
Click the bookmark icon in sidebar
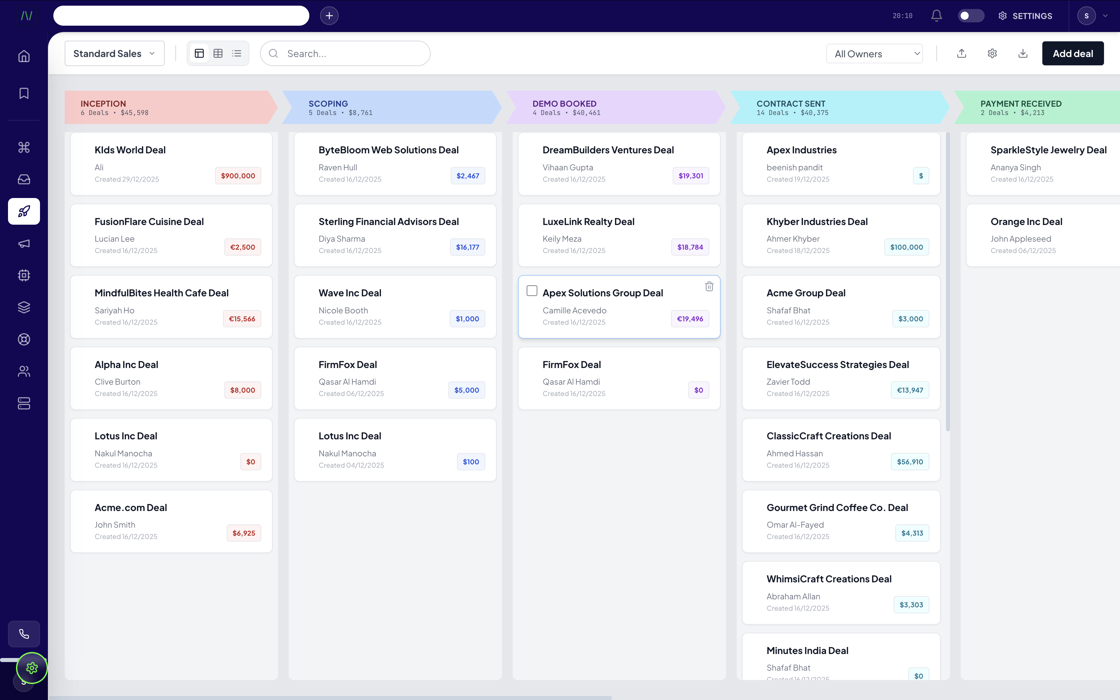(x=24, y=94)
